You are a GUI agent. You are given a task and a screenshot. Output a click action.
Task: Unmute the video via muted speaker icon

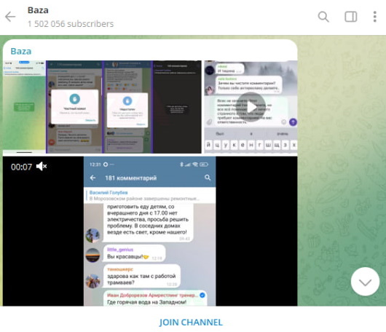[x=42, y=167]
